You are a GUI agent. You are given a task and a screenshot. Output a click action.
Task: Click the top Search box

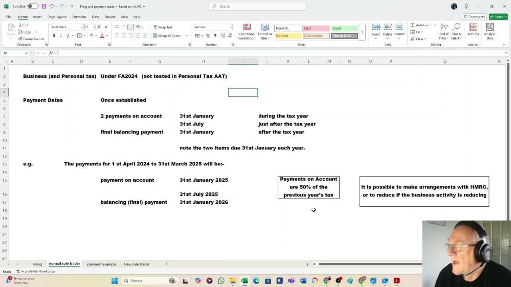[x=257, y=6]
